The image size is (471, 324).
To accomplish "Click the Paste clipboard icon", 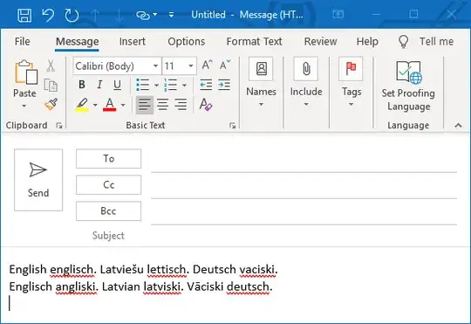I will click(26, 72).
